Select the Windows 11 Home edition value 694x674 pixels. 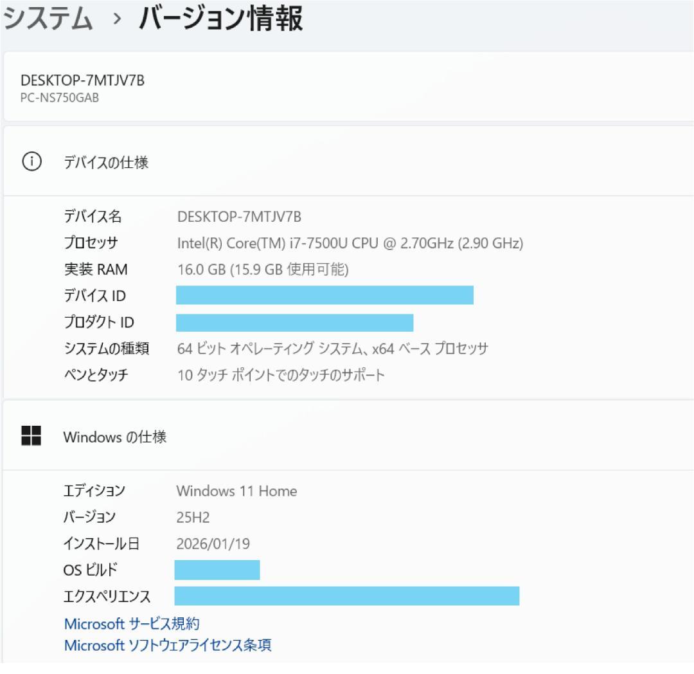tap(236, 491)
